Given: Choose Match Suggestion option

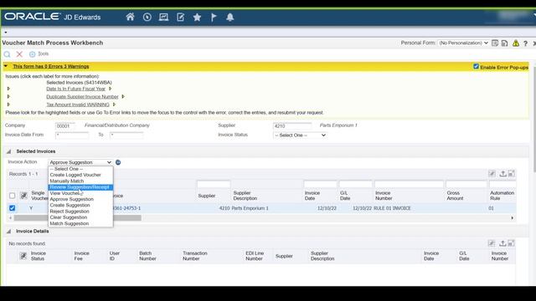Looking at the screenshot, I should coord(69,223).
